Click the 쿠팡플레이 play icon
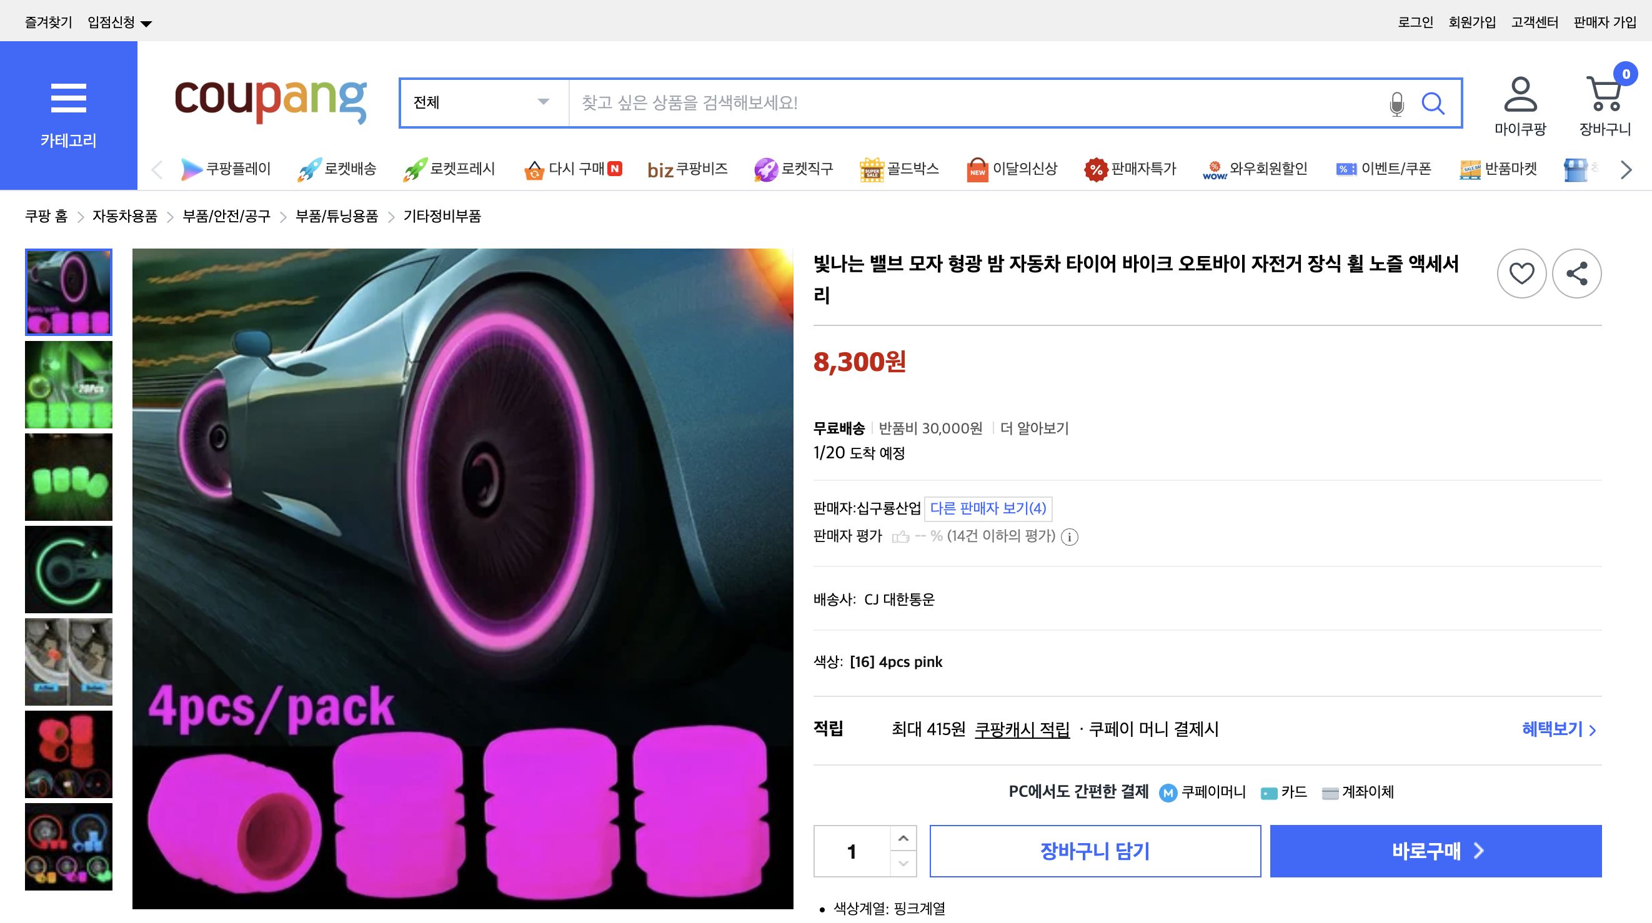 tap(192, 169)
